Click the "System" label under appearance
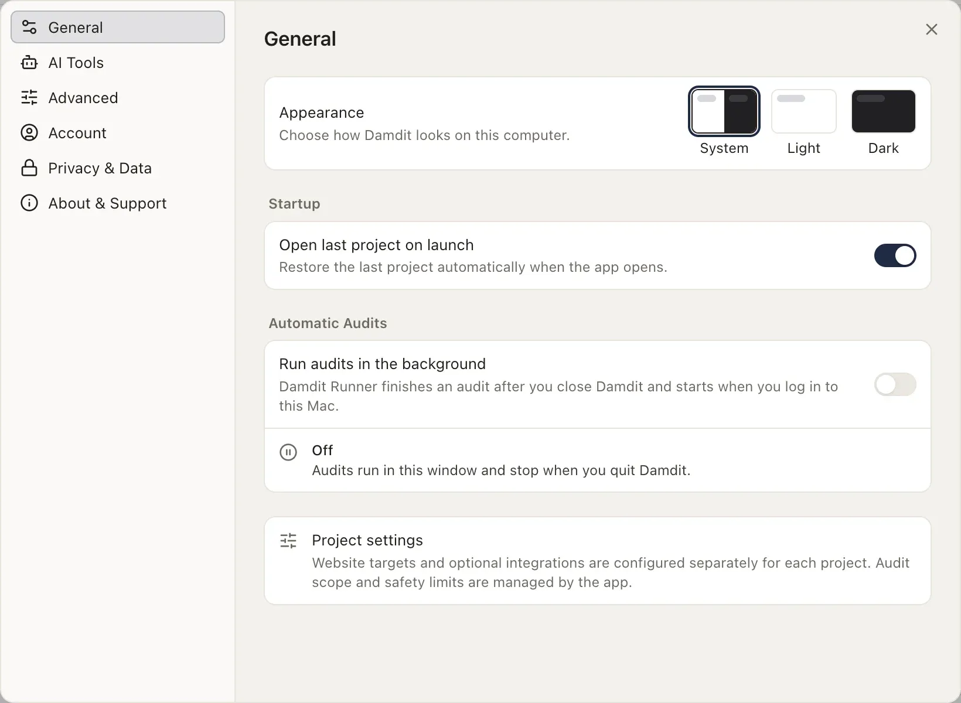The width and height of the screenshot is (961, 703). [724, 148]
